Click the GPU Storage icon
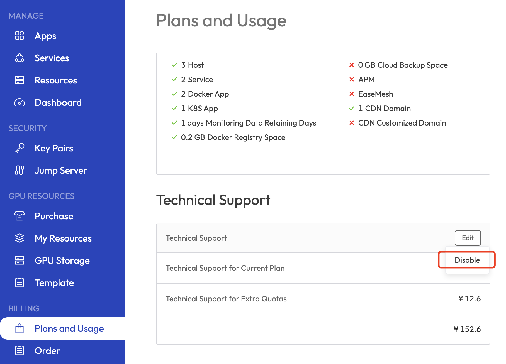The height and width of the screenshot is (364, 506). pyautogui.click(x=20, y=260)
